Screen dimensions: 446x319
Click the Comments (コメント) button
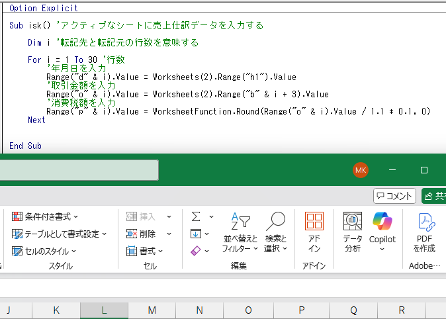(x=395, y=195)
